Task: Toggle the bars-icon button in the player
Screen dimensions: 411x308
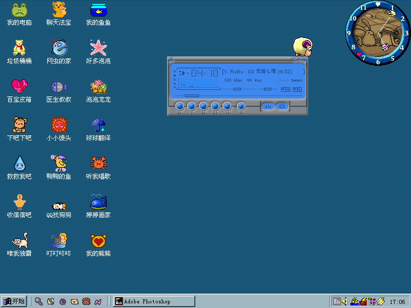Action: (268, 106)
